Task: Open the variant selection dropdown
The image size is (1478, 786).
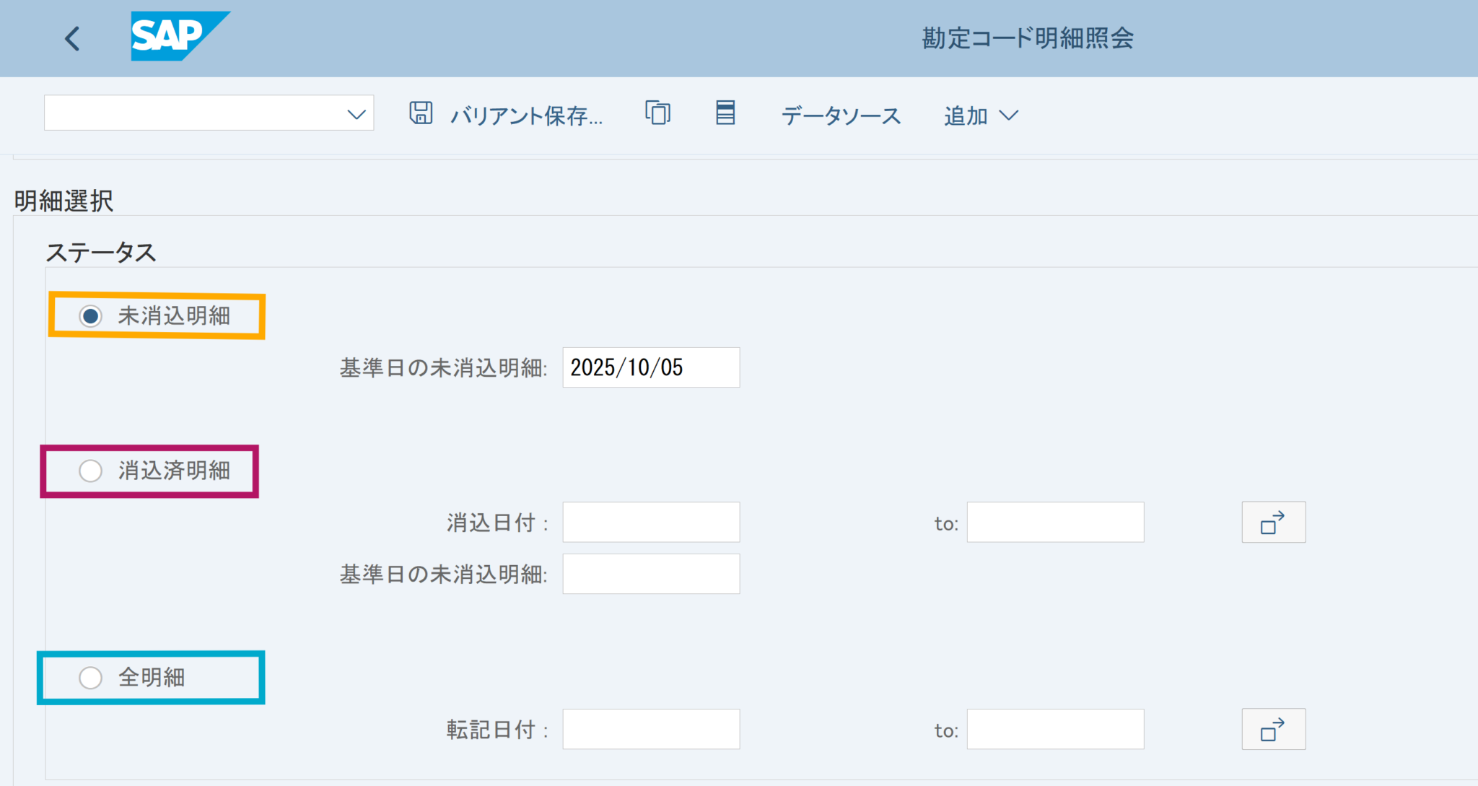Action: [x=354, y=113]
